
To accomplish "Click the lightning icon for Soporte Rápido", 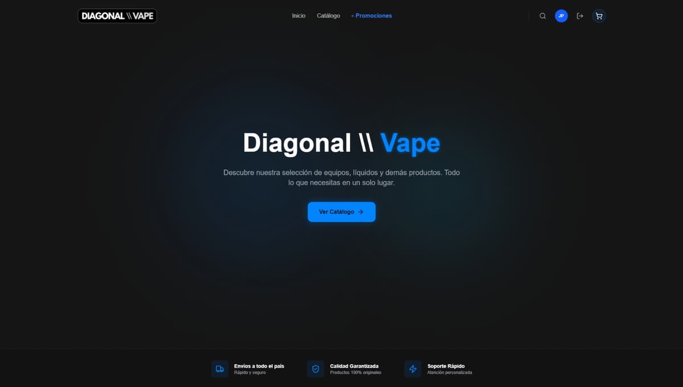I will pos(412,369).
